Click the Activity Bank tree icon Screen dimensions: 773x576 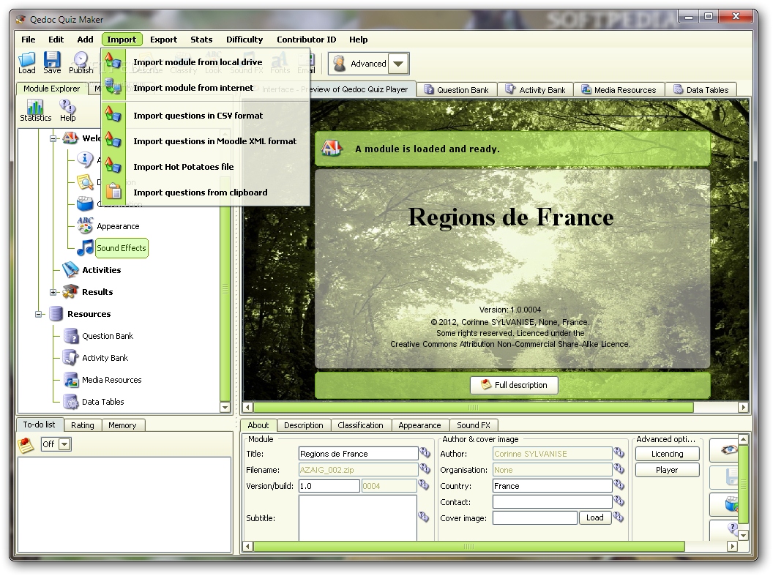70,357
